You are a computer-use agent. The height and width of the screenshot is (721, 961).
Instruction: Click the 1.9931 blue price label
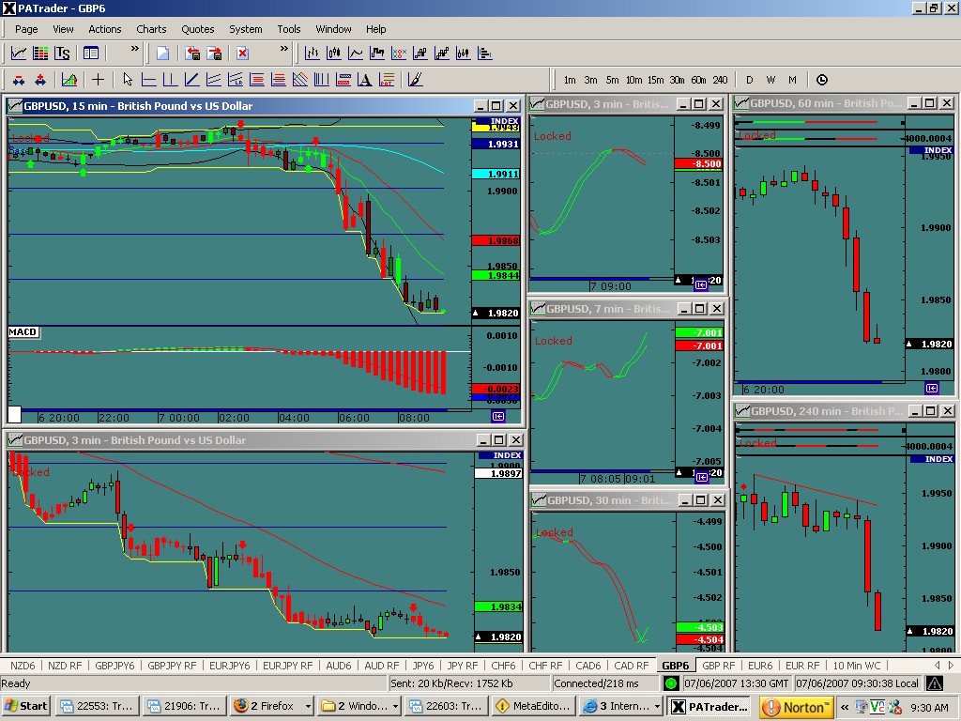click(x=496, y=144)
